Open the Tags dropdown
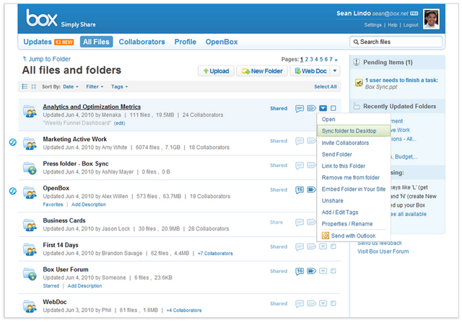Screen dimensions: 462x322 click(119, 86)
